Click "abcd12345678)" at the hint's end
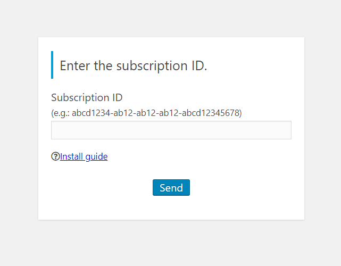Image resolution: width=341 pixels, height=266 pixels. click(x=212, y=113)
